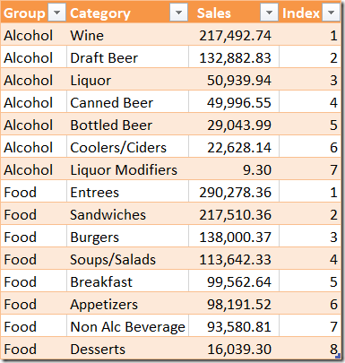Open the Index column filter dropdown

coord(331,13)
